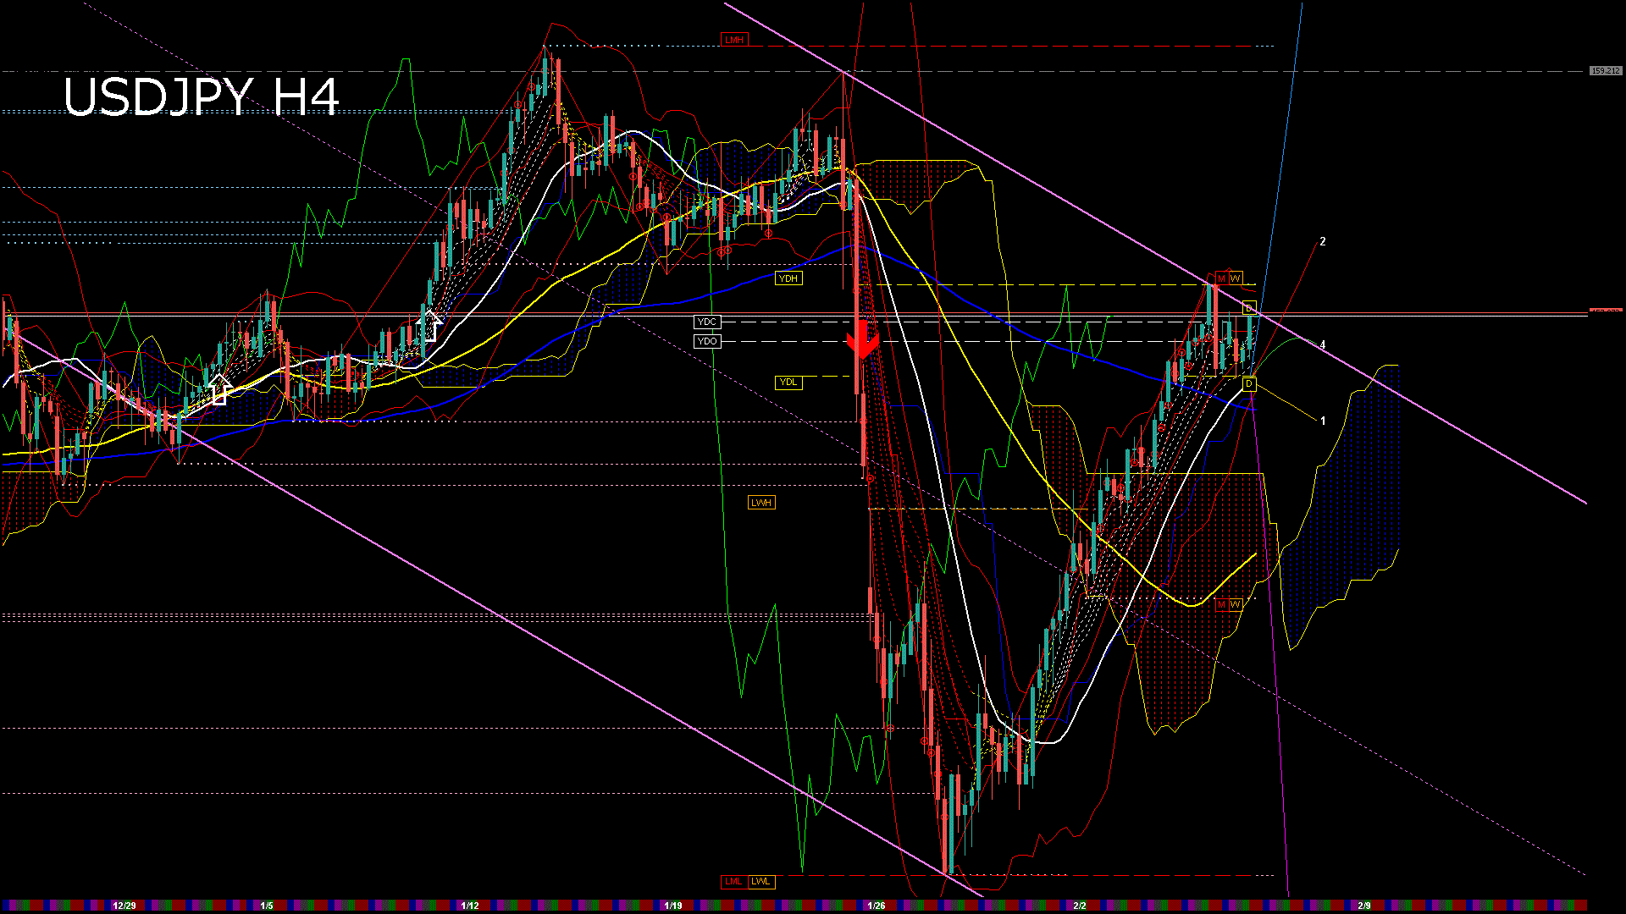Screen dimensions: 1626x914
Task: Click the upper red M pivot label
Action: pyautogui.click(x=1221, y=278)
